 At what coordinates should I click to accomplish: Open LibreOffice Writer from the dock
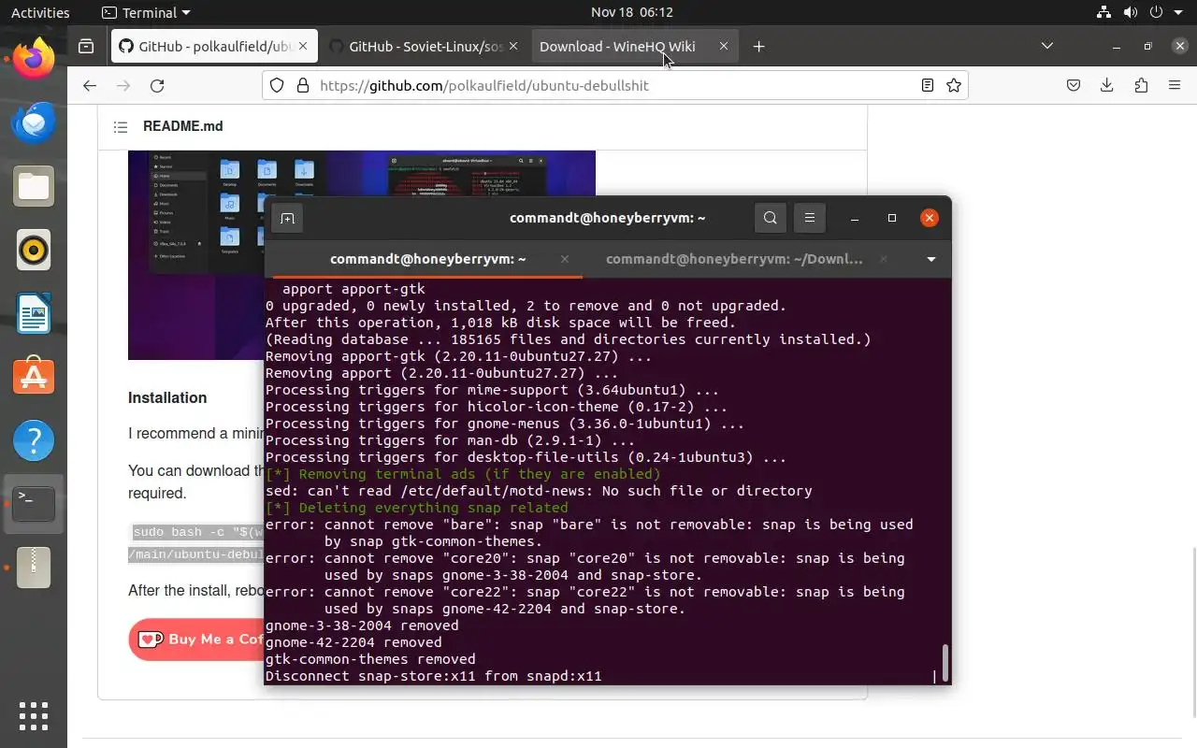(34, 314)
